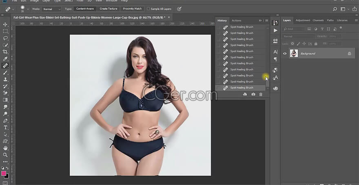Activate the Gradient tool
This screenshot has height=185, width=359.
tap(5, 100)
